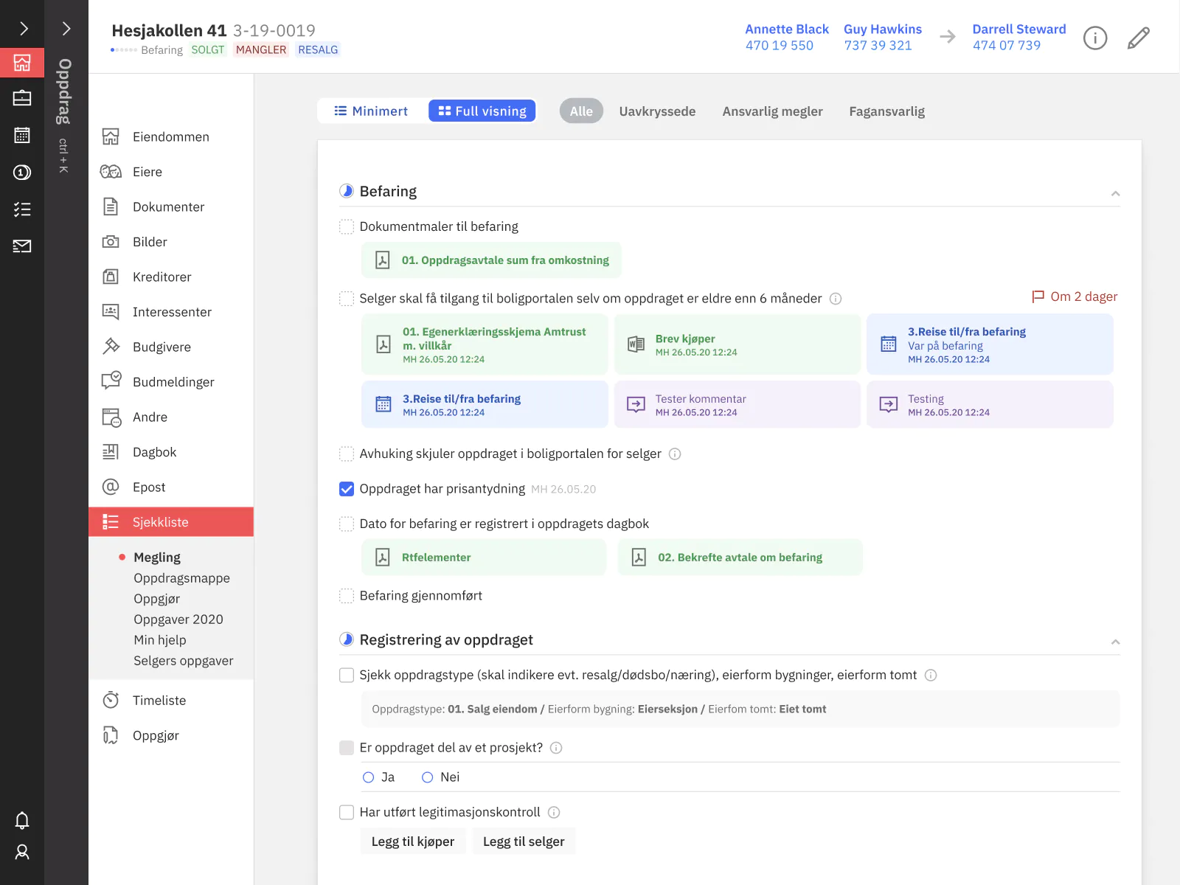Click the Darrell Steward contact link
1180x885 pixels.
(x=1018, y=29)
